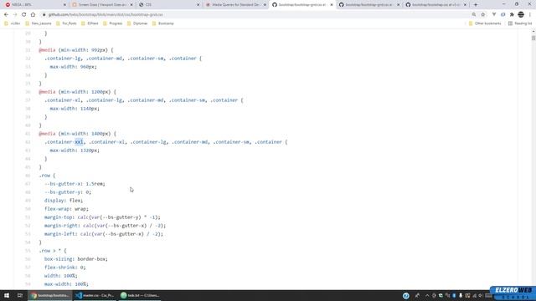Open the browser home page

(33, 15)
